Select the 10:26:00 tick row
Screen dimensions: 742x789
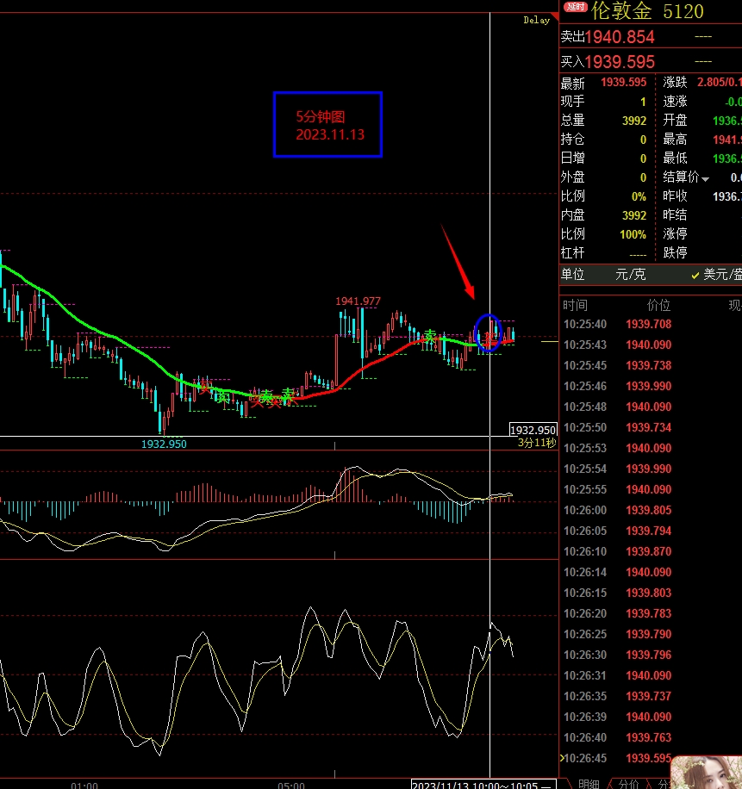(650, 510)
